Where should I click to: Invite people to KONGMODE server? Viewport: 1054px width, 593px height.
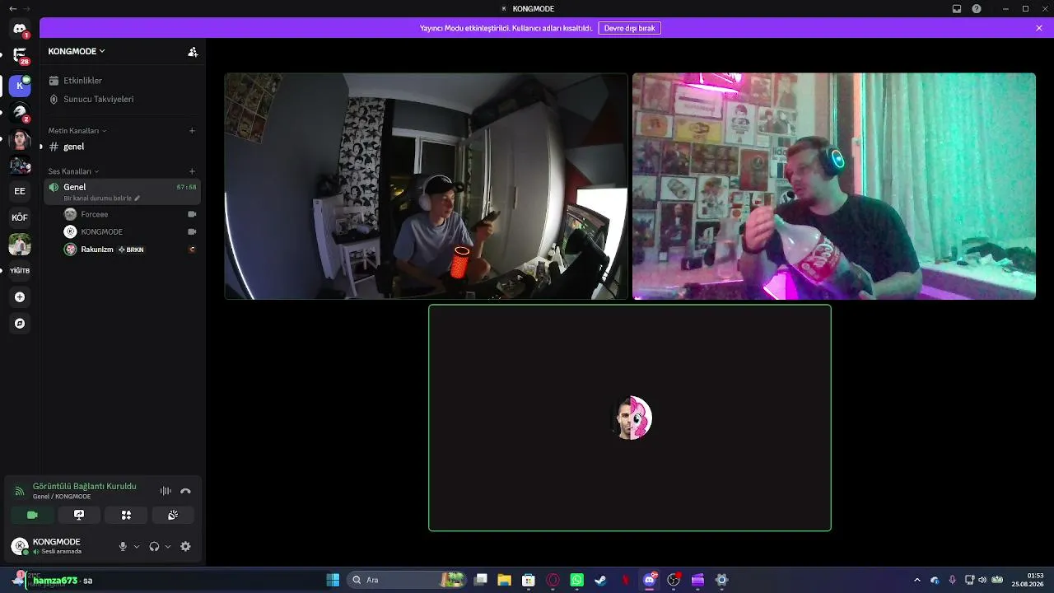coord(193,51)
